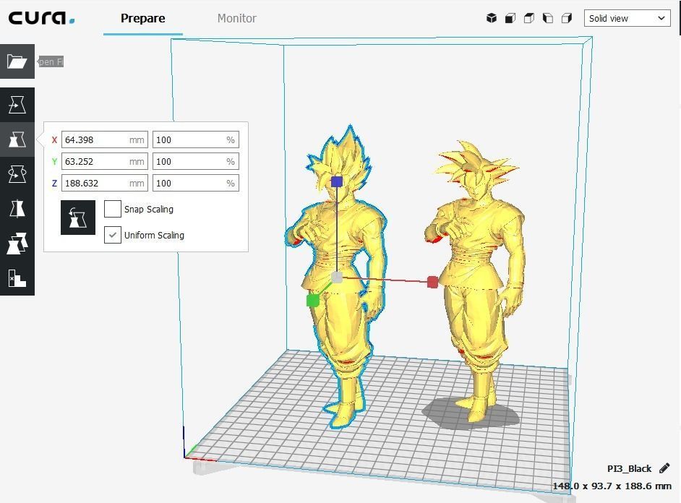
Task: Open file using the folder icon
Action: pyautogui.click(x=17, y=61)
